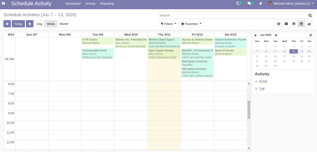Open the 5 VP Chairs activity
Screen dimensions: 317x152
pyautogui.click(x=98, y=41)
